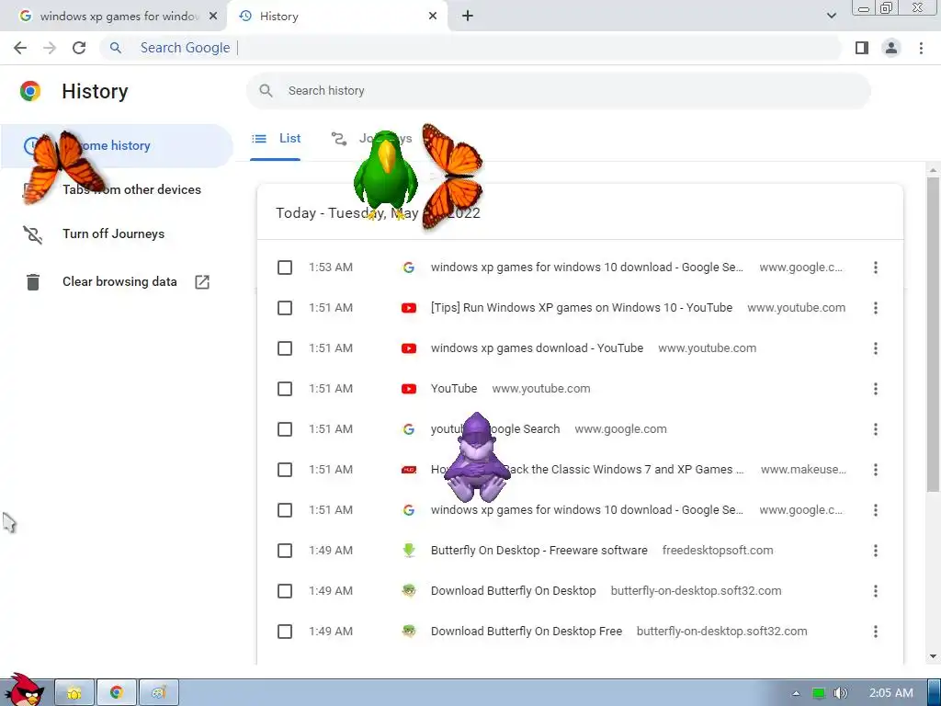Go back with the browser back arrow

click(x=20, y=48)
